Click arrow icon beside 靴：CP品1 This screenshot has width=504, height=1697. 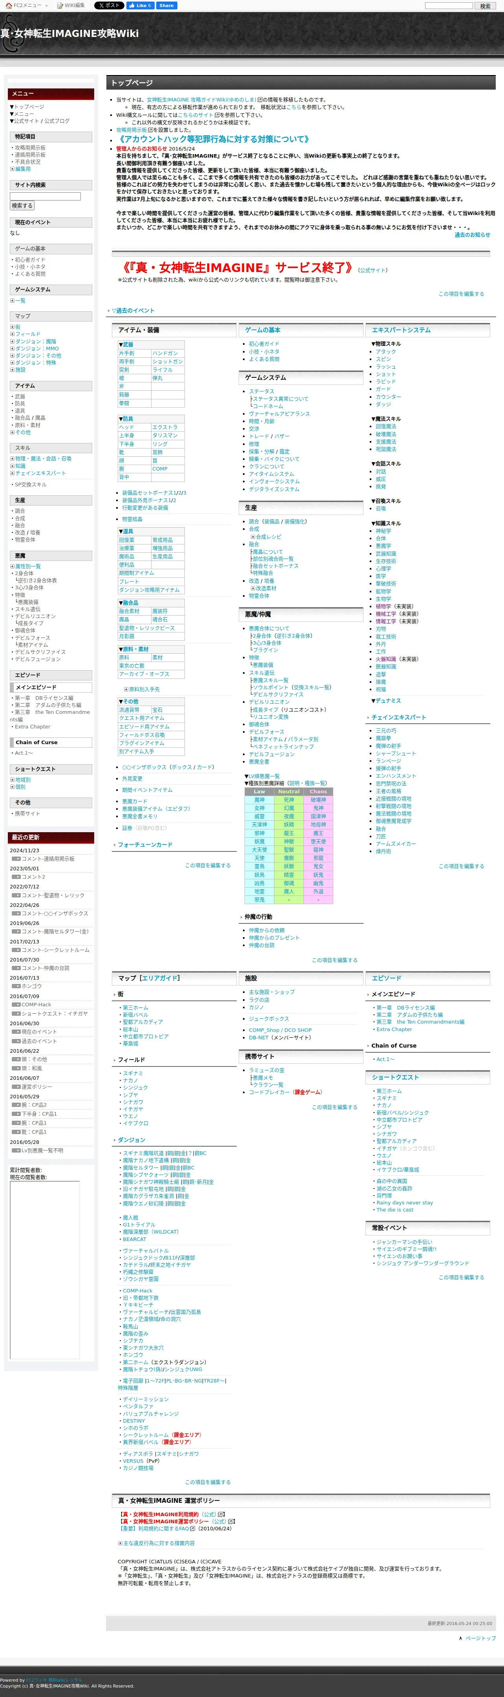[16, 1132]
